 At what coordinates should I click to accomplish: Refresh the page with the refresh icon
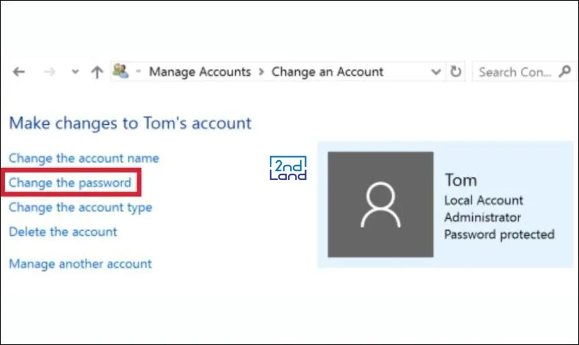click(456, 72)
